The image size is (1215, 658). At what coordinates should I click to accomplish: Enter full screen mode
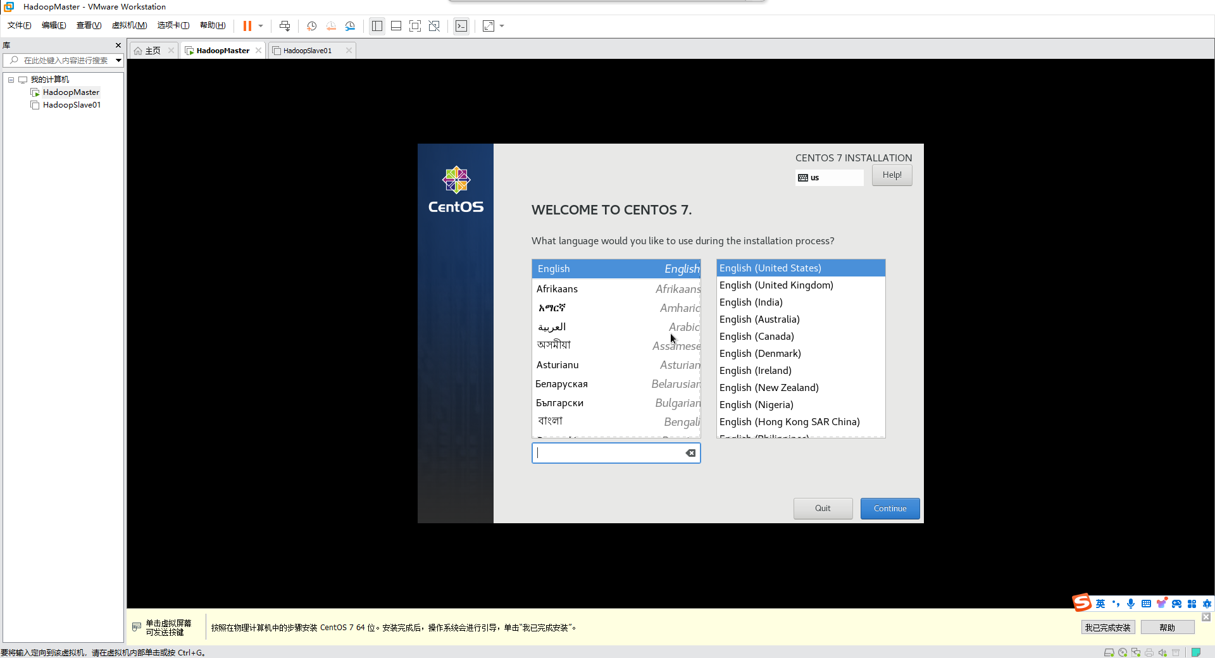pyautogui.click(x=415, y=26)
